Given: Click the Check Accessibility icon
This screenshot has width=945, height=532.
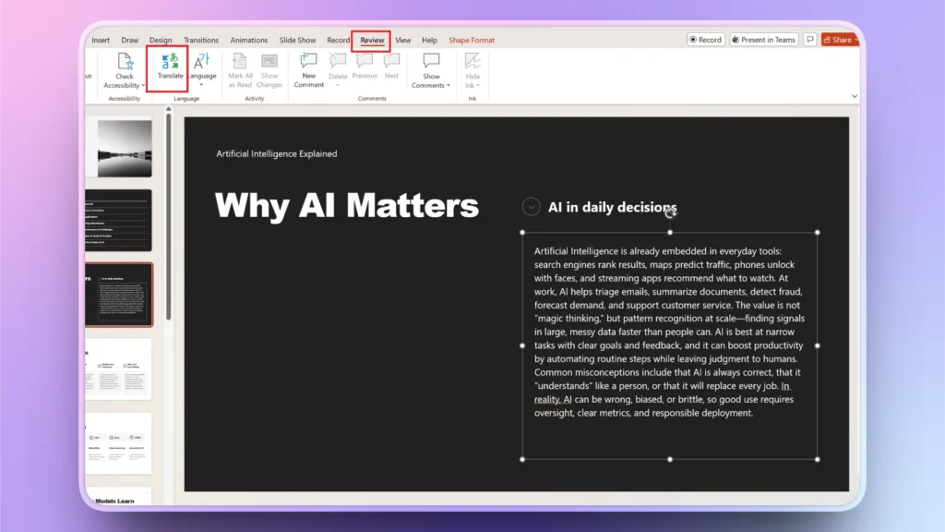Looking at the screenshot, I should [125, 63].
